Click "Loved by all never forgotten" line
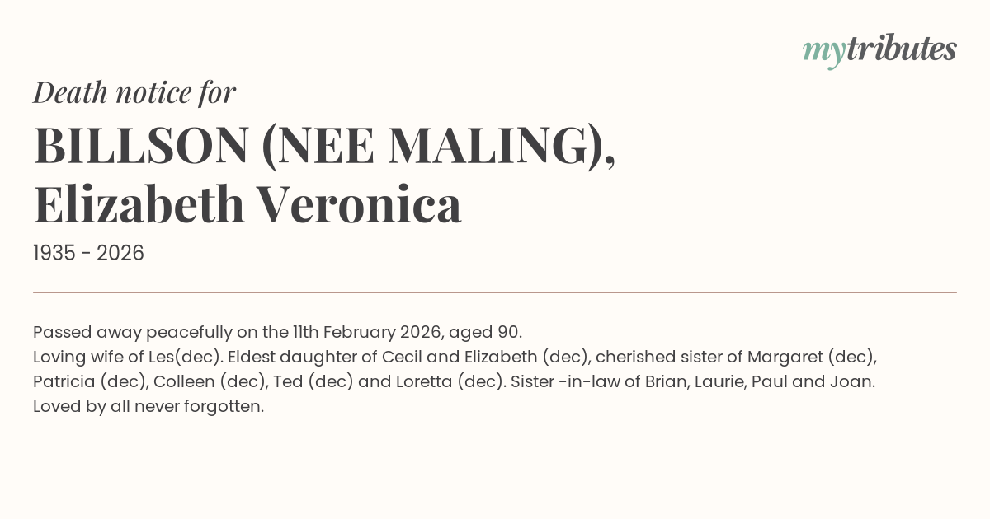This screenshot has height=519, width=990. tap(148, 407)
